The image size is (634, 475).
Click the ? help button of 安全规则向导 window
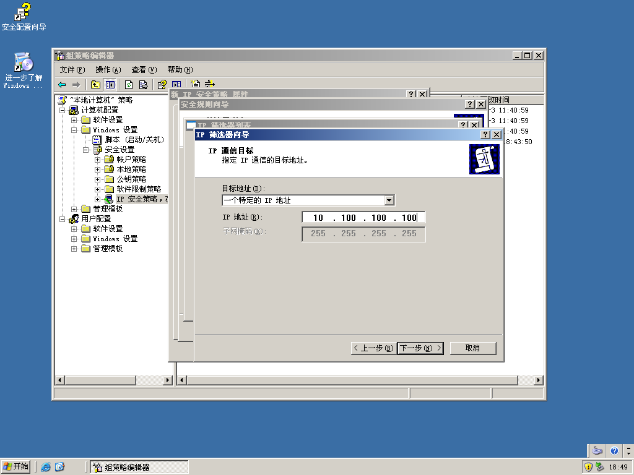coord(469,104)
